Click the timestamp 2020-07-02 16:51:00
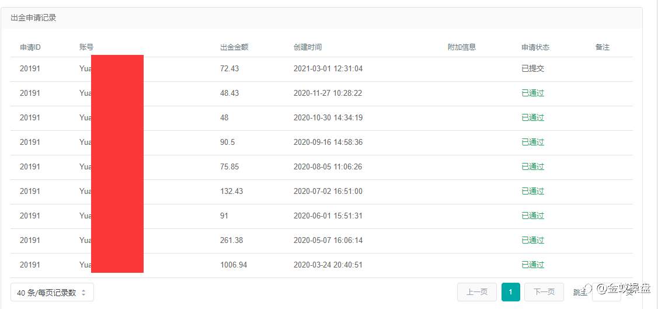 [x=328, y=192]
